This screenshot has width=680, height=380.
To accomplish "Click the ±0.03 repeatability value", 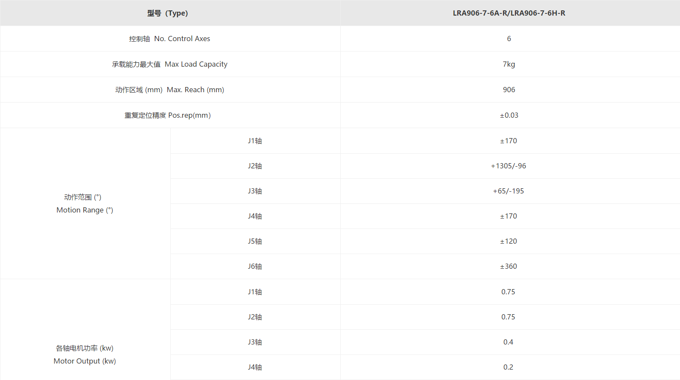I will (x=509, y=115).
